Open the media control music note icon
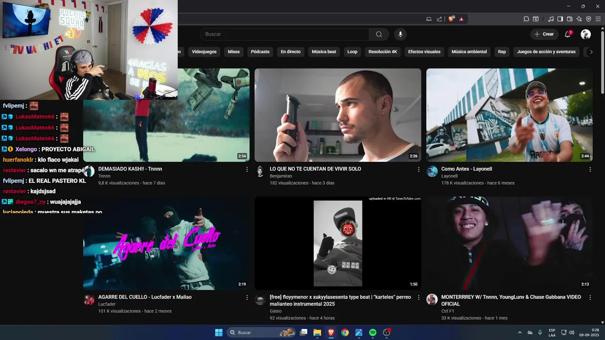 point(551,19)
